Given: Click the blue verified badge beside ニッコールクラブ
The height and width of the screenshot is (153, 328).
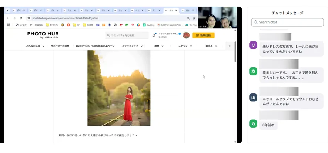Looking at the screenshot, I should pyautogui.click(x=180, y=34).
